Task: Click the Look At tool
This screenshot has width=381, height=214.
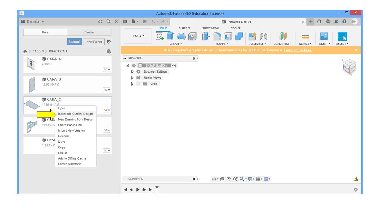Action: tap(222, 179)
